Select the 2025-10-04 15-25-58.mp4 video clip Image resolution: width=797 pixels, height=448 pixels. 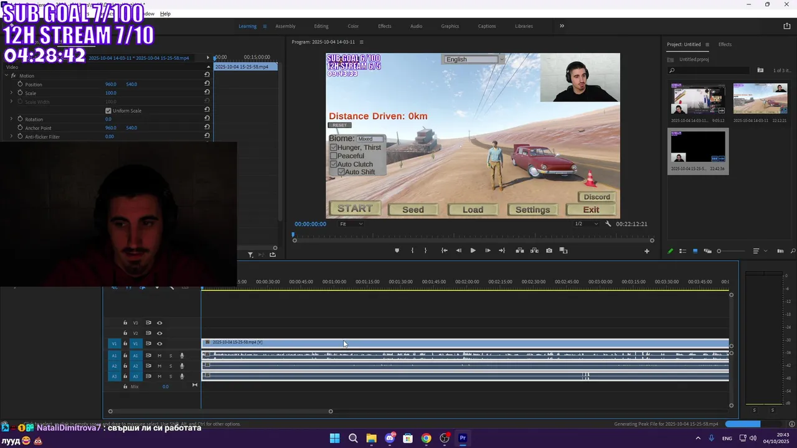point(465,343)
